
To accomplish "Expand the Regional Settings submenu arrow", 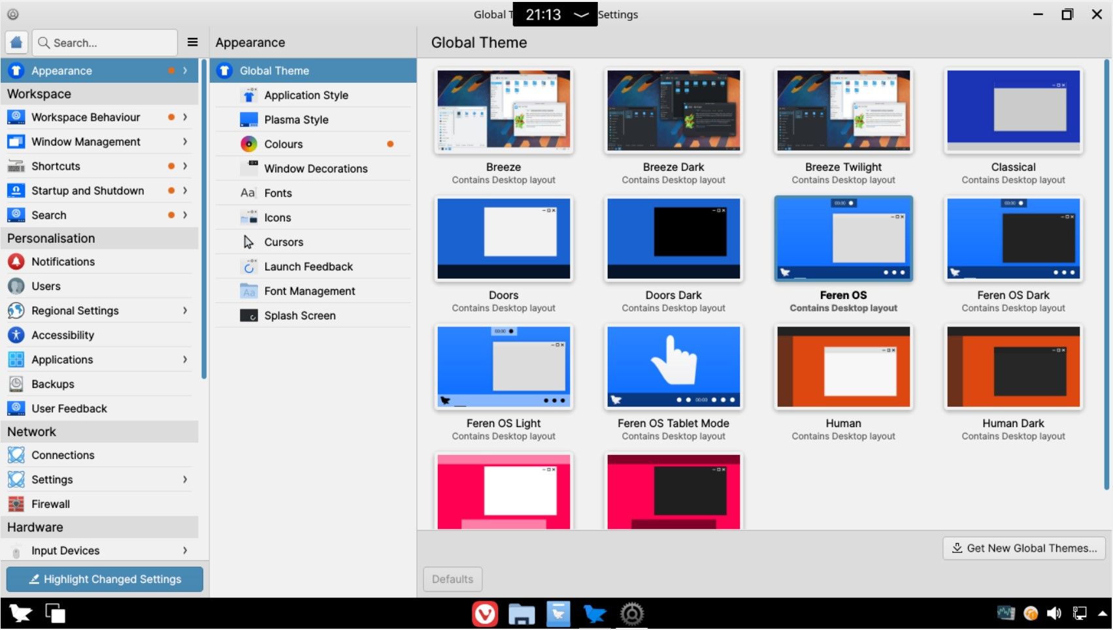I will coord(185,311).
